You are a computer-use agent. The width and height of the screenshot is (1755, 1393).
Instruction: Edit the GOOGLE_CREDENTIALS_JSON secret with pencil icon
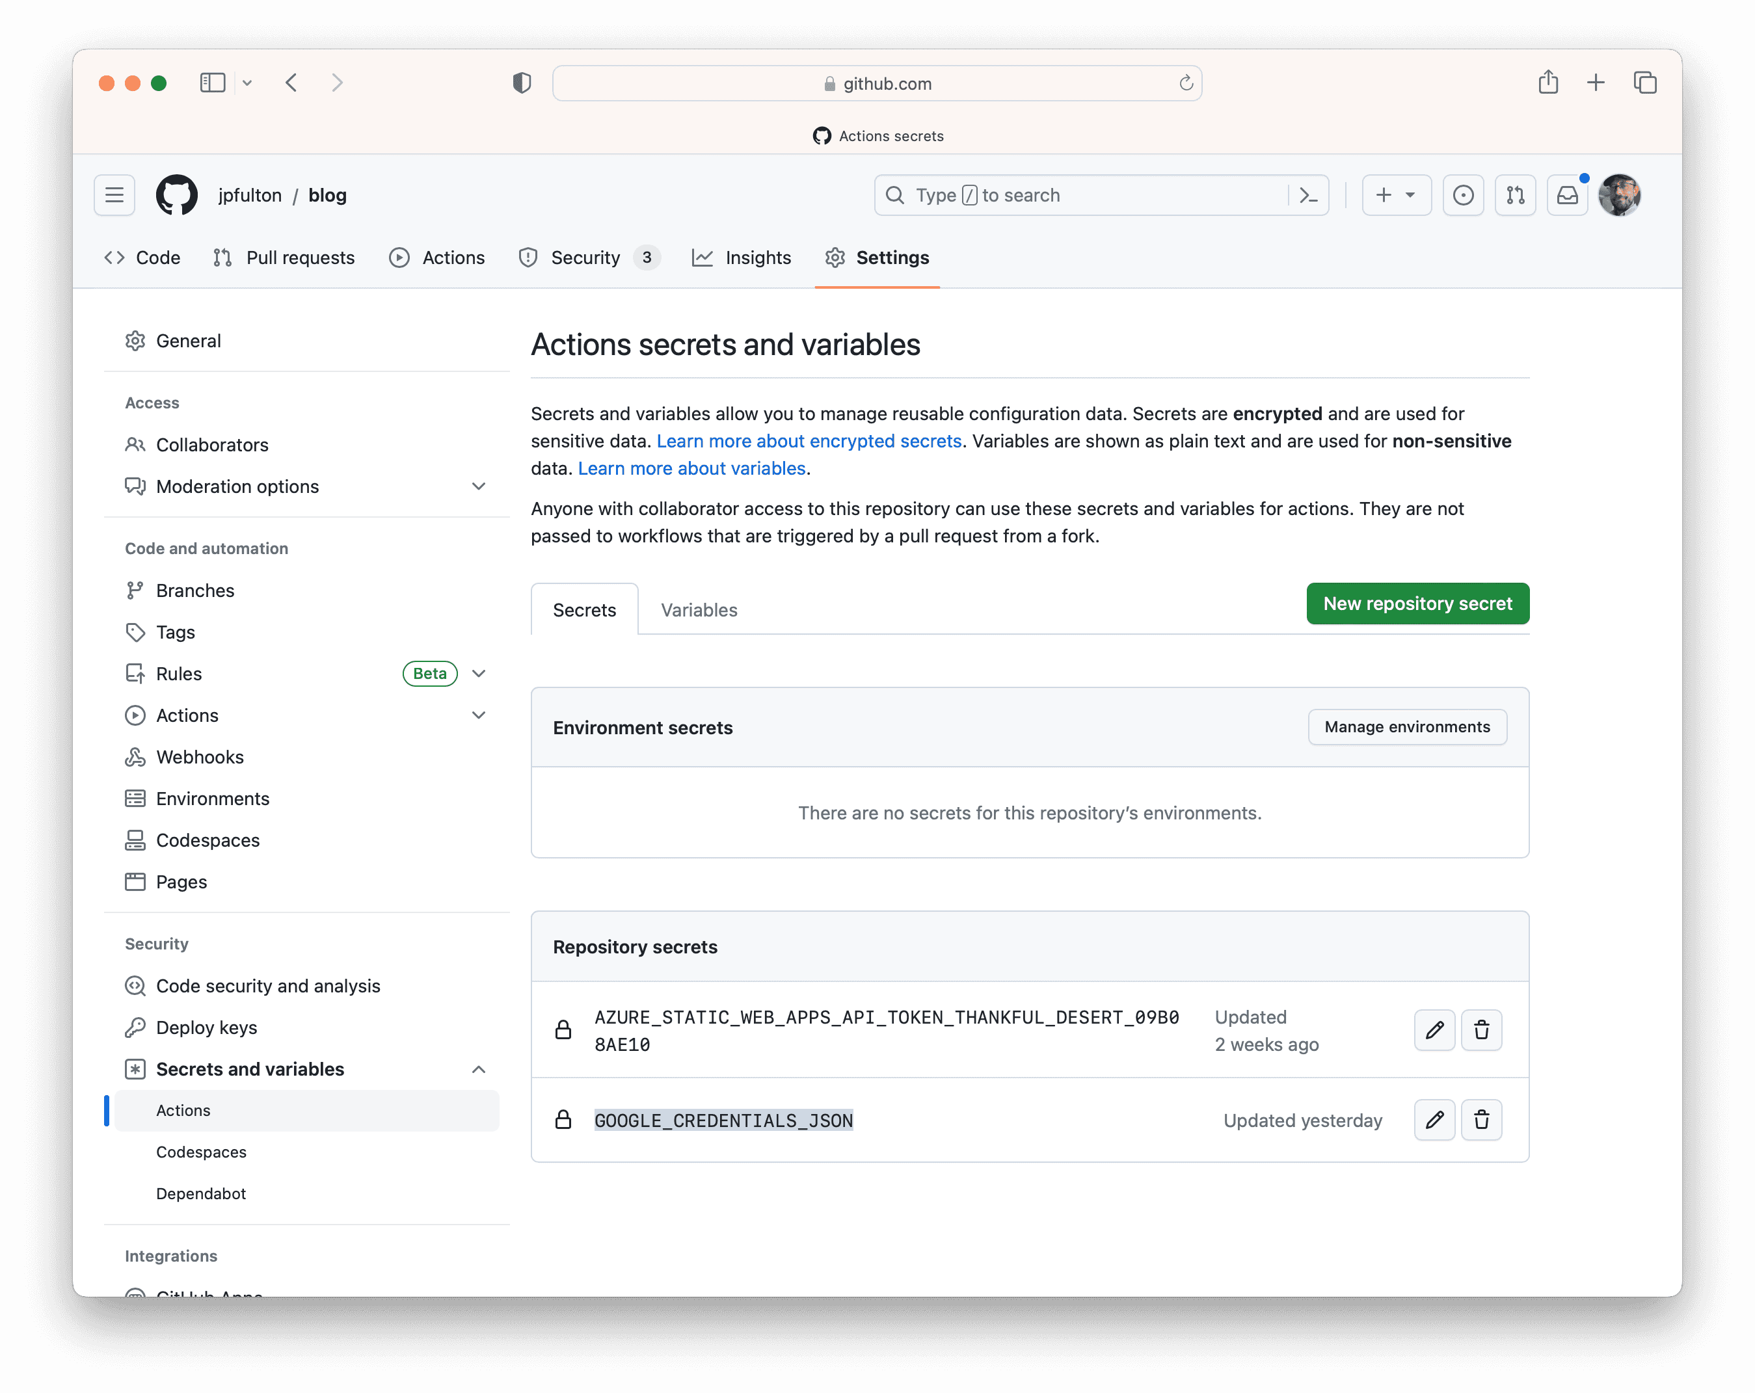pyautogui.click(x=1434, y=1120)
